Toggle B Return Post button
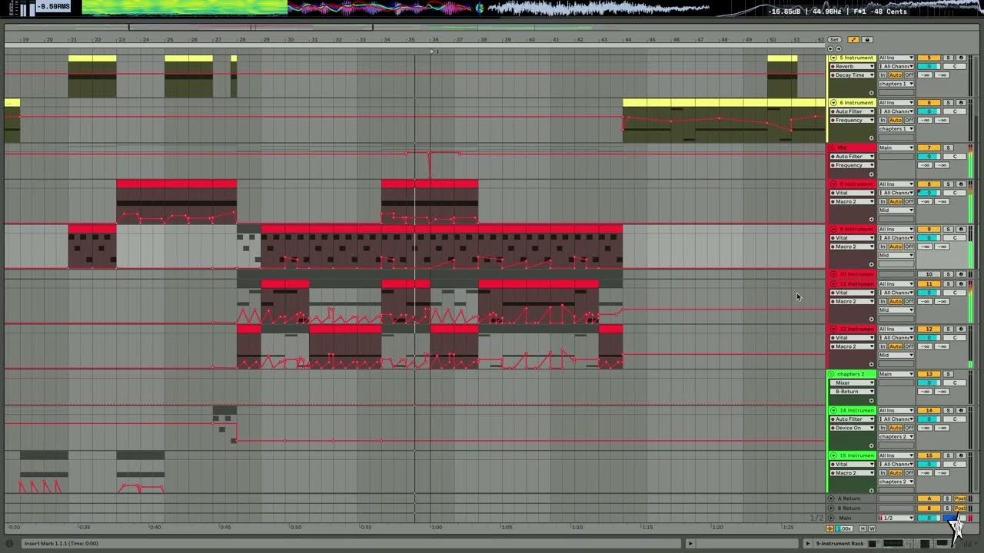Image resolution: width=984 pixels, height=553 pixels. pyautogui.click(x=959, y=508)
